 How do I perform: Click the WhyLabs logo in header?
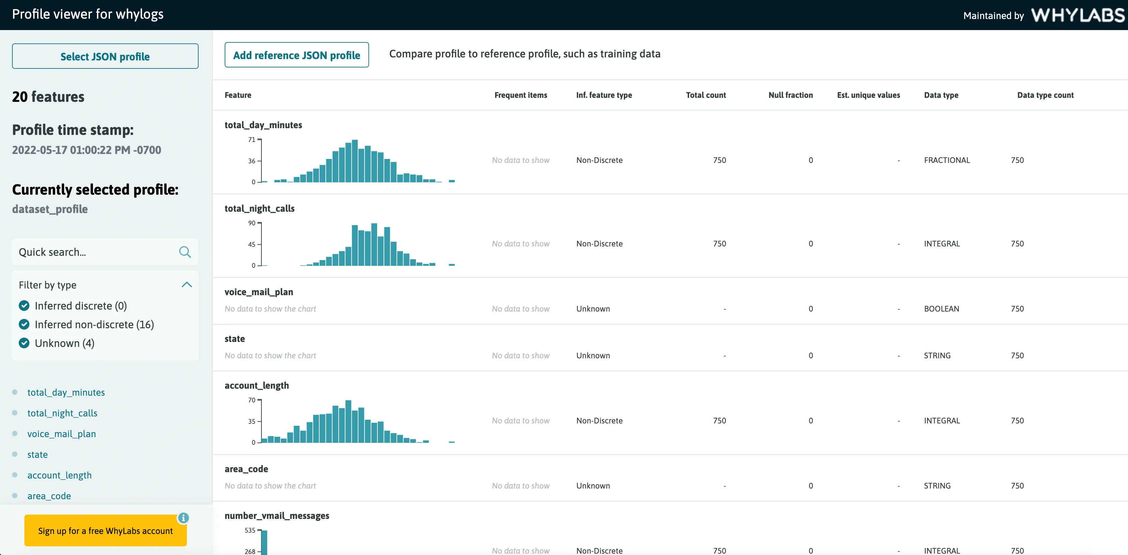pyautogui.click(x=1078, y=15)
